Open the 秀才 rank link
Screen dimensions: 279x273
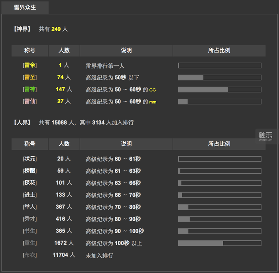30,219
